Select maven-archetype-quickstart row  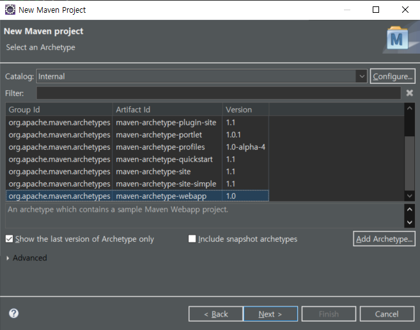(137, 159)
